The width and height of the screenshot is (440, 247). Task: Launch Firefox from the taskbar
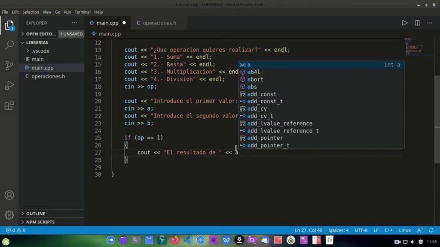[x=174, y=240]
